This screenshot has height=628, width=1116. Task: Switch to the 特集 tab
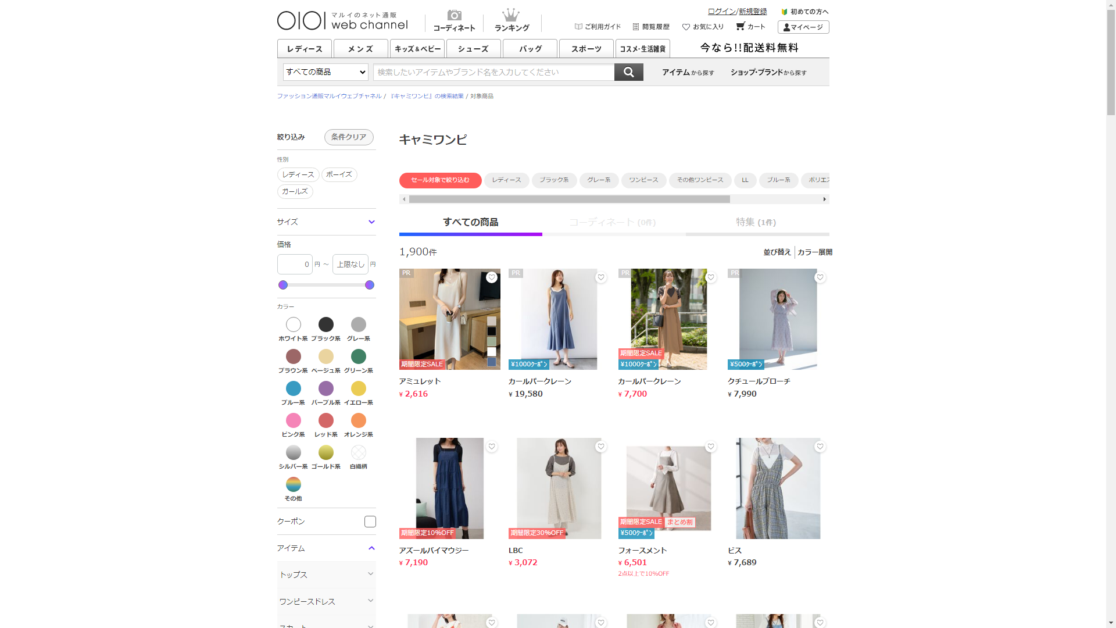click(756, 222)
